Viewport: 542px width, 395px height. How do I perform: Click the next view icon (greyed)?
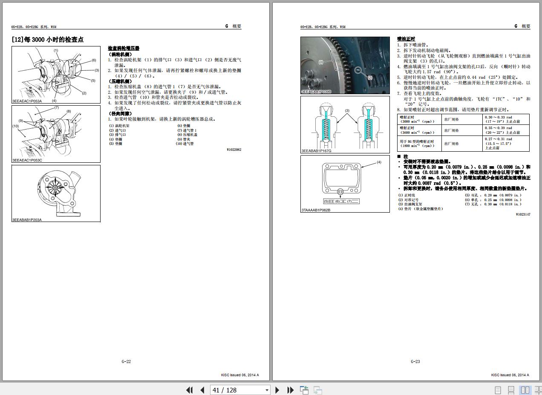point(318,390)
